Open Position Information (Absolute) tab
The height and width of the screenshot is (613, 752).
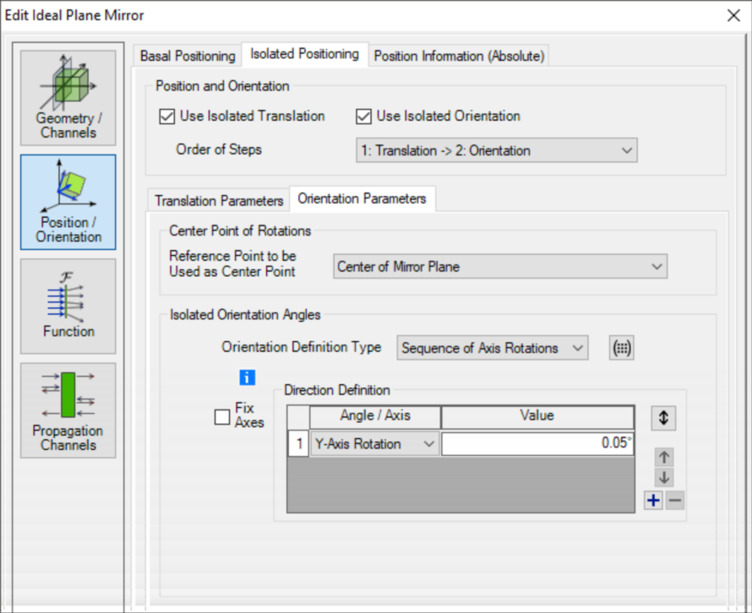click(459, 56)
